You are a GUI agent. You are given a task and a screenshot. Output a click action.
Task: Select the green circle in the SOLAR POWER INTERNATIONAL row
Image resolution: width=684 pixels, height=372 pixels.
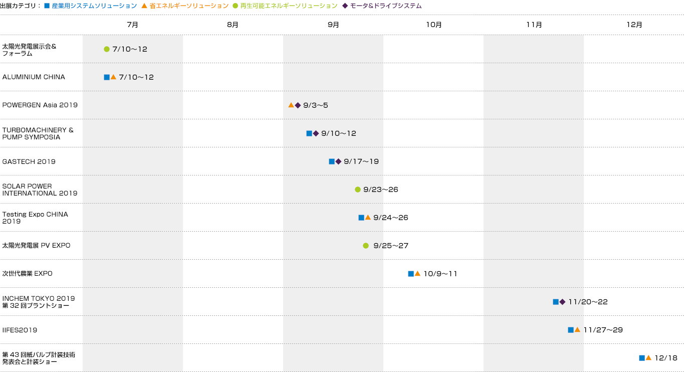point(358,190)
